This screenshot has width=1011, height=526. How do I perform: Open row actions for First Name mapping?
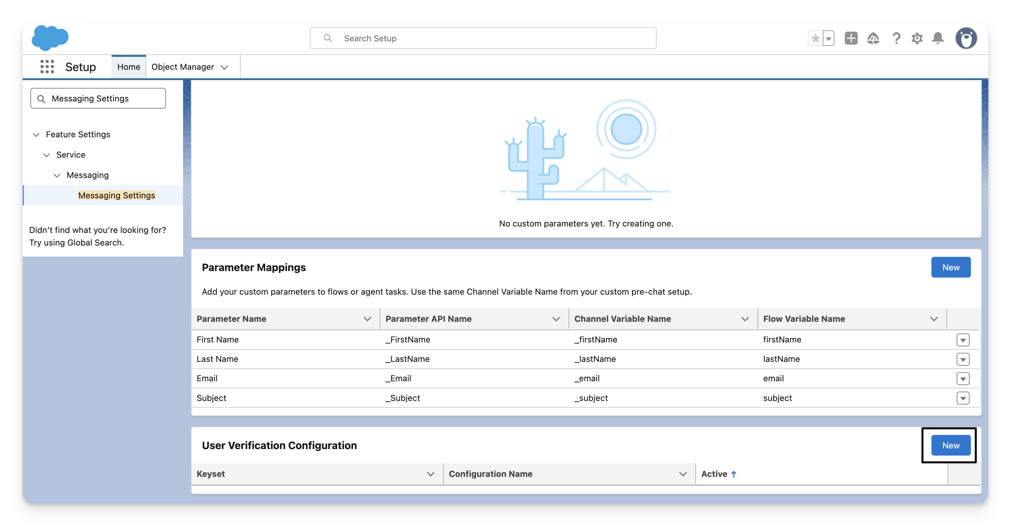[963, 340]
